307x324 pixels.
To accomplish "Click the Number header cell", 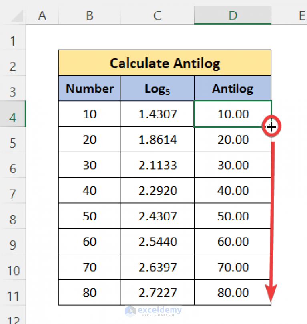I will coord(89,88).
